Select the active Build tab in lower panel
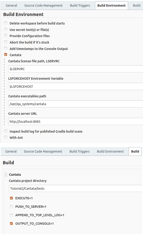143x235 pixels. pos(135,151)
